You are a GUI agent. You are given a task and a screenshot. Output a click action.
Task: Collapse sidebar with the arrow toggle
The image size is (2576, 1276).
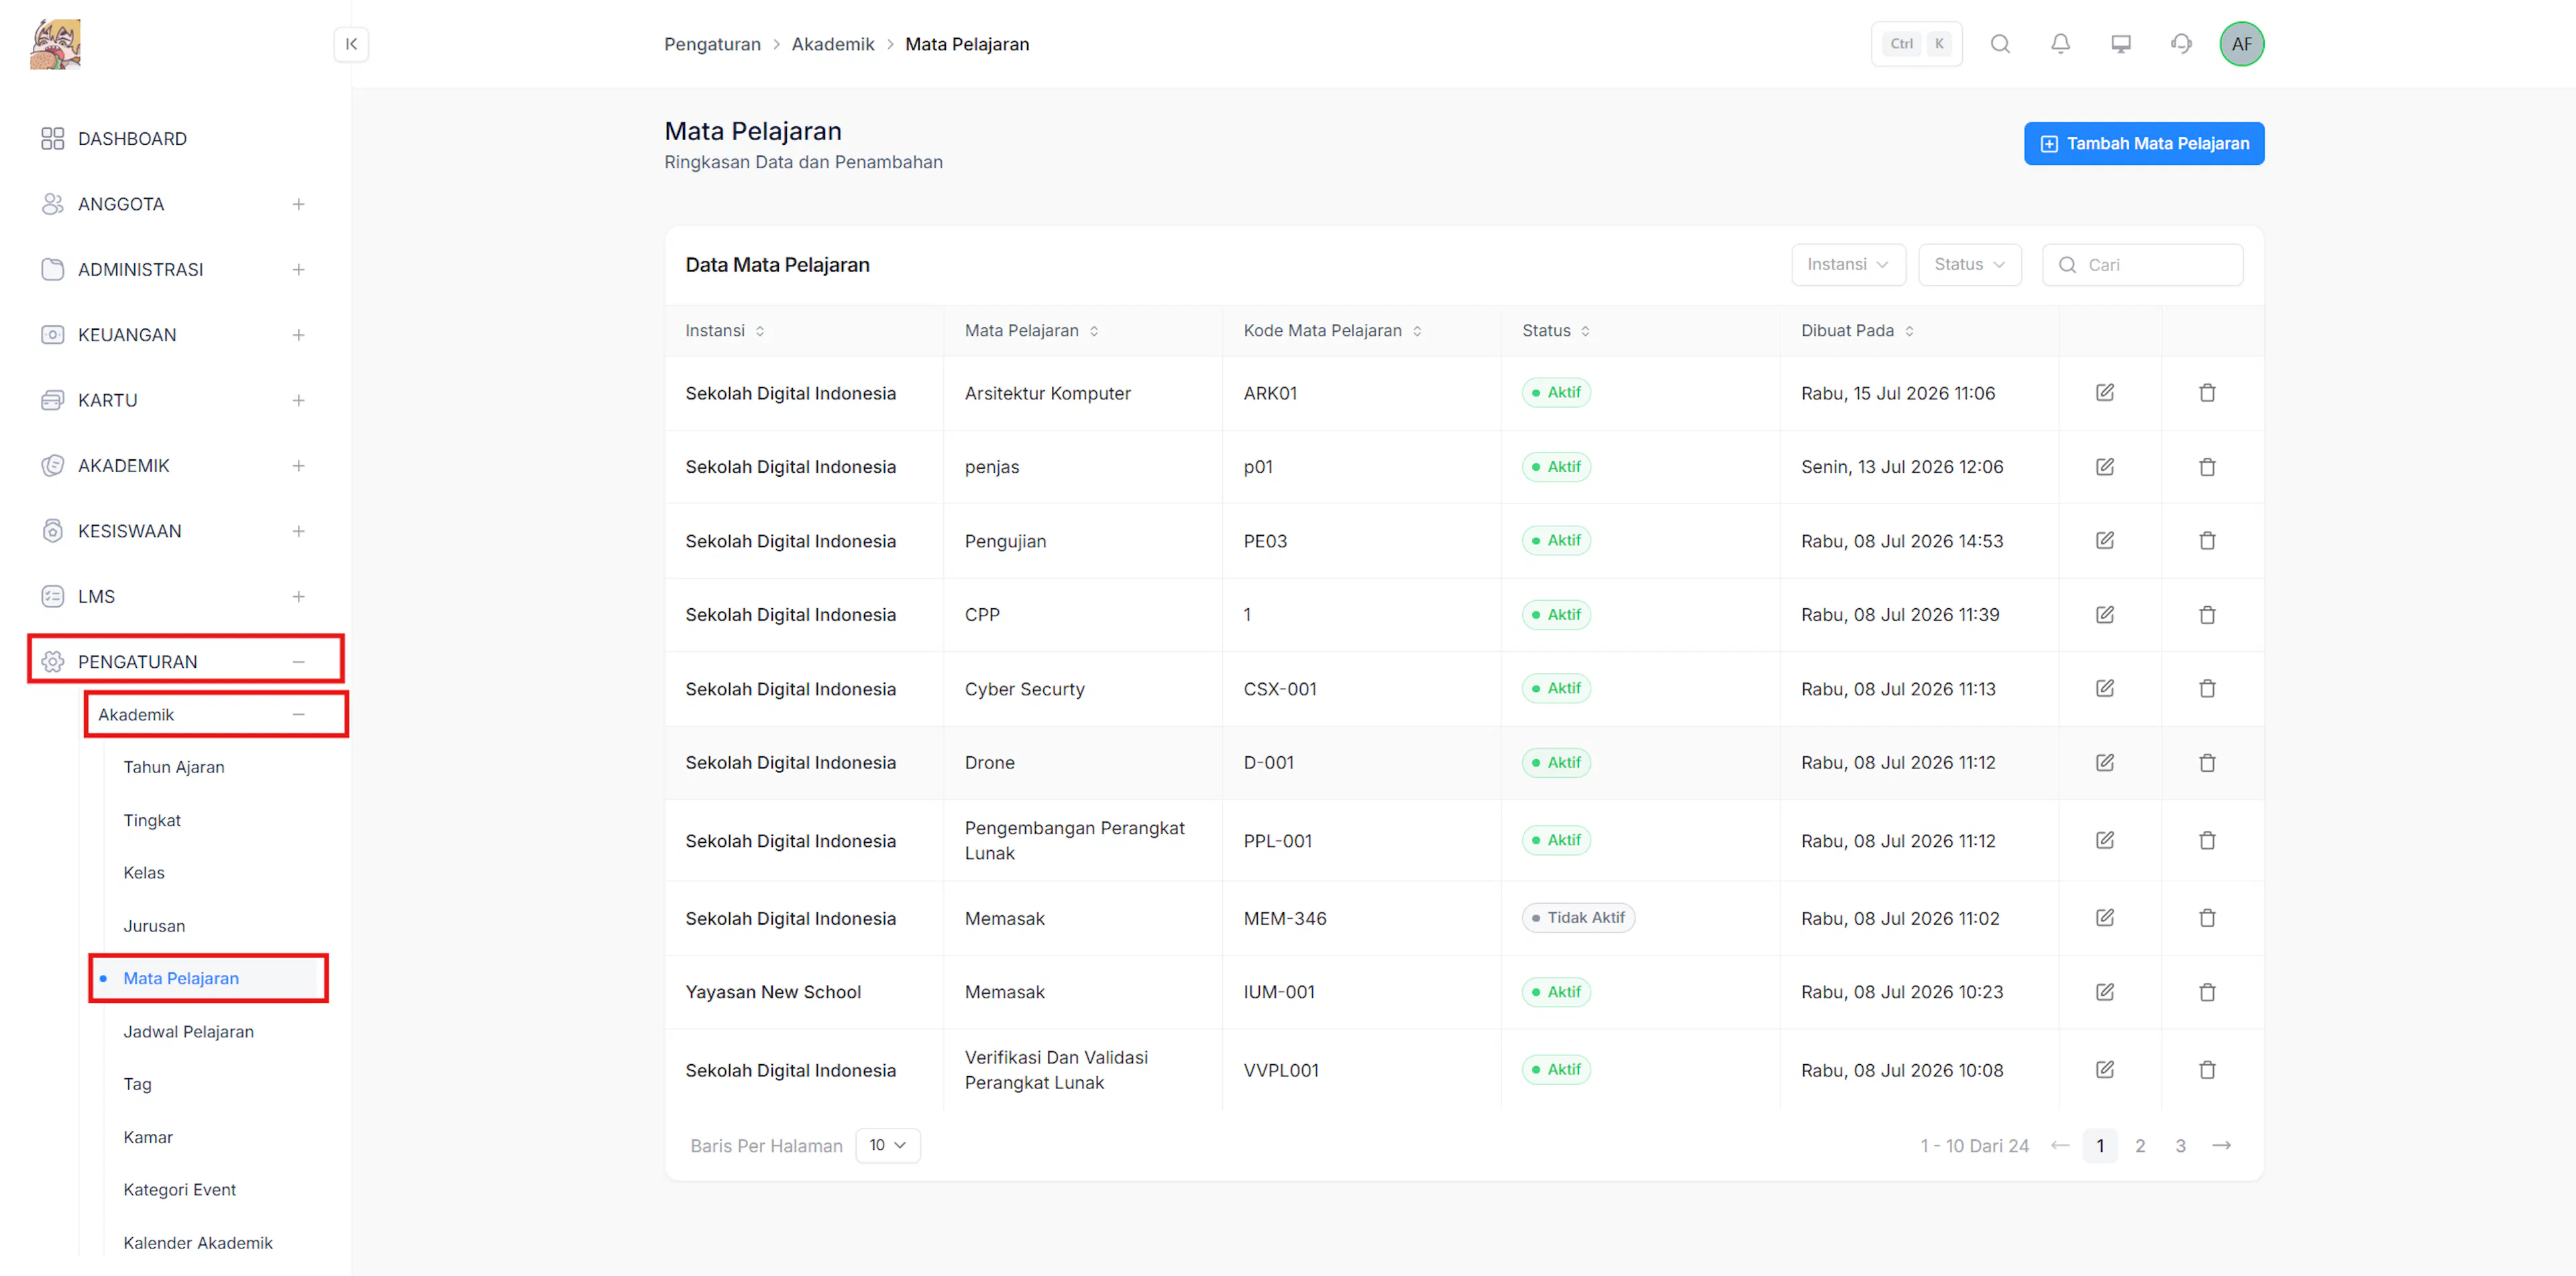(x=351, y=44)
